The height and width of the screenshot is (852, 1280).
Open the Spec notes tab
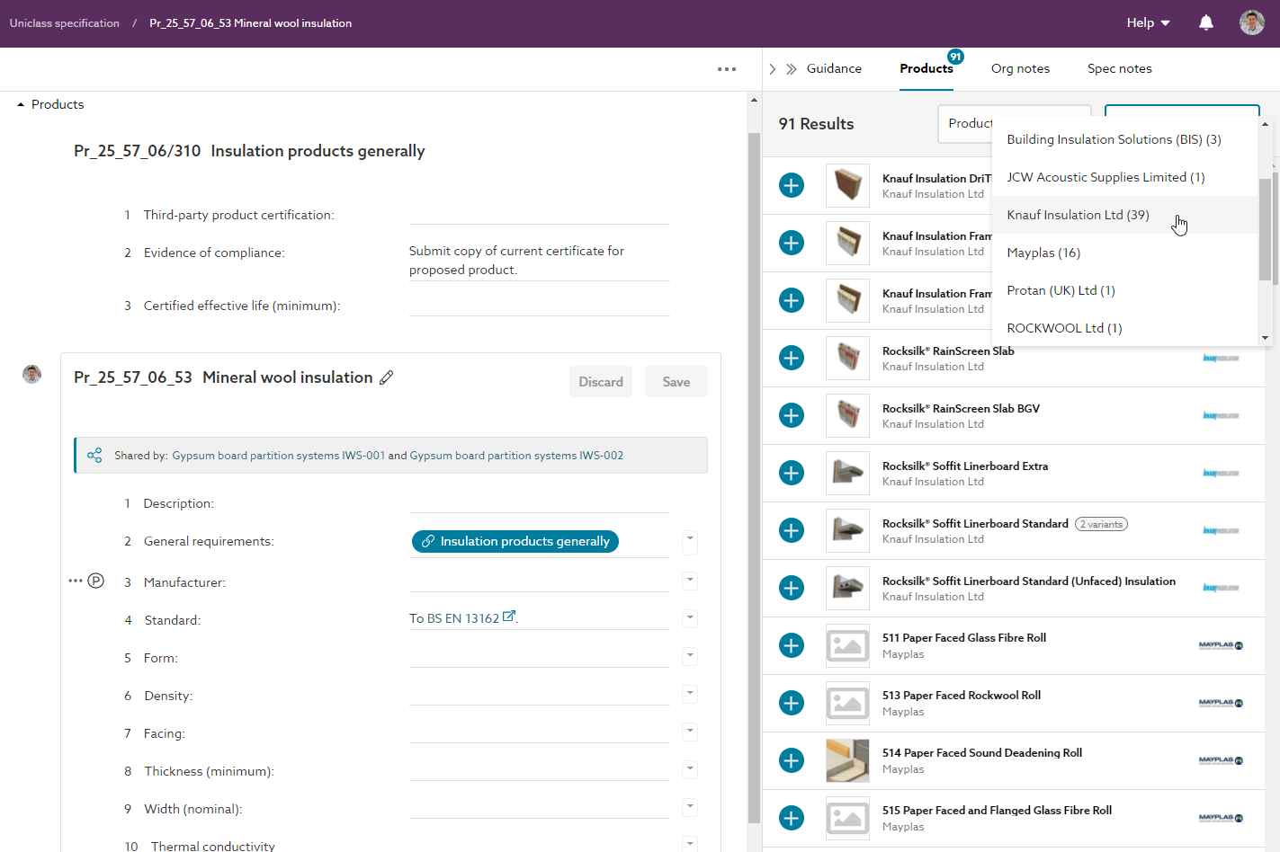click(x=1119, y=69)
